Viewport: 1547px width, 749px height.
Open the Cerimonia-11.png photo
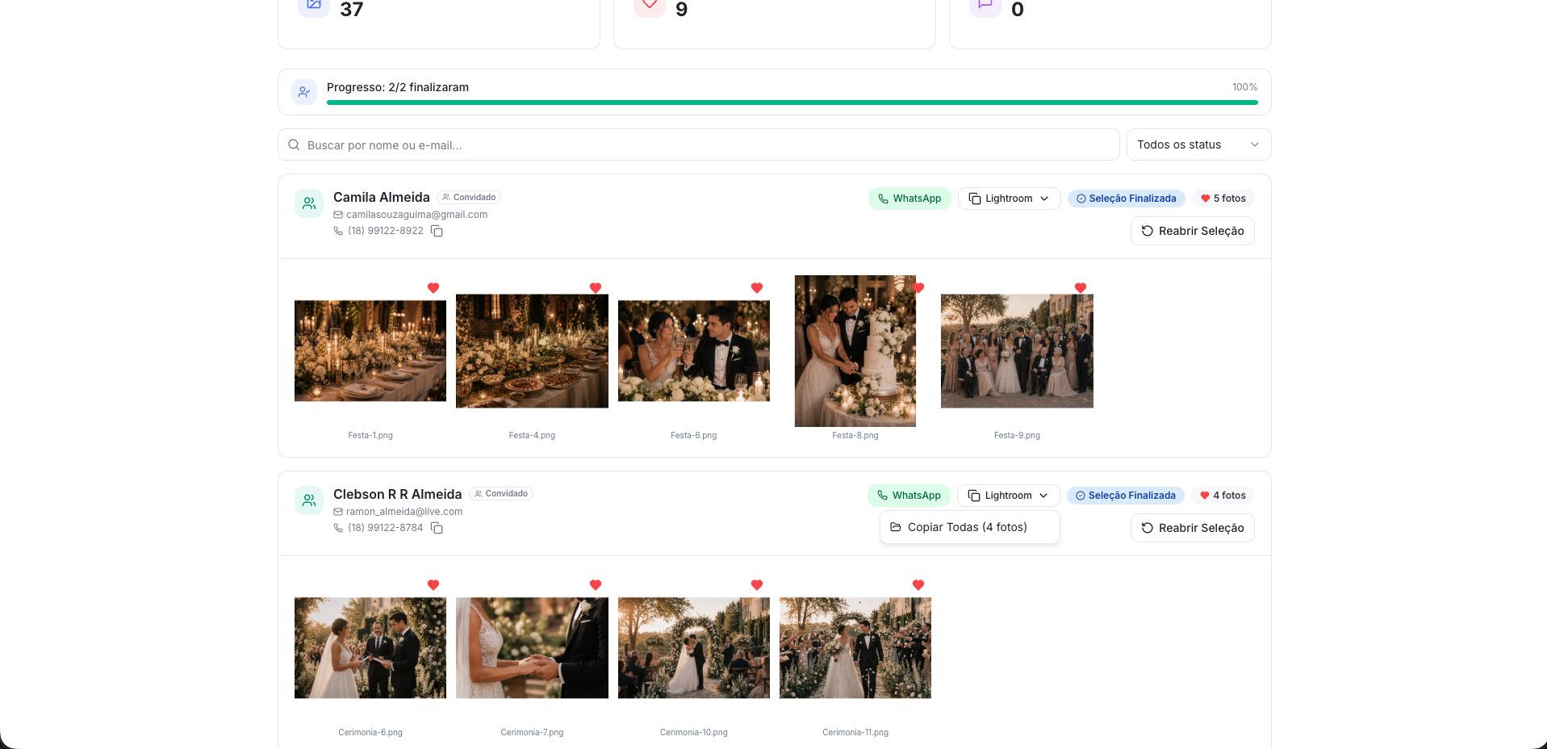tap(855, 648)
